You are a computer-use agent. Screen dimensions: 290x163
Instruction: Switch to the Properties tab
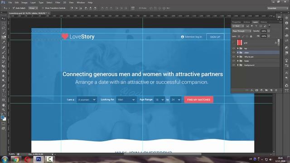pos(237,22)
